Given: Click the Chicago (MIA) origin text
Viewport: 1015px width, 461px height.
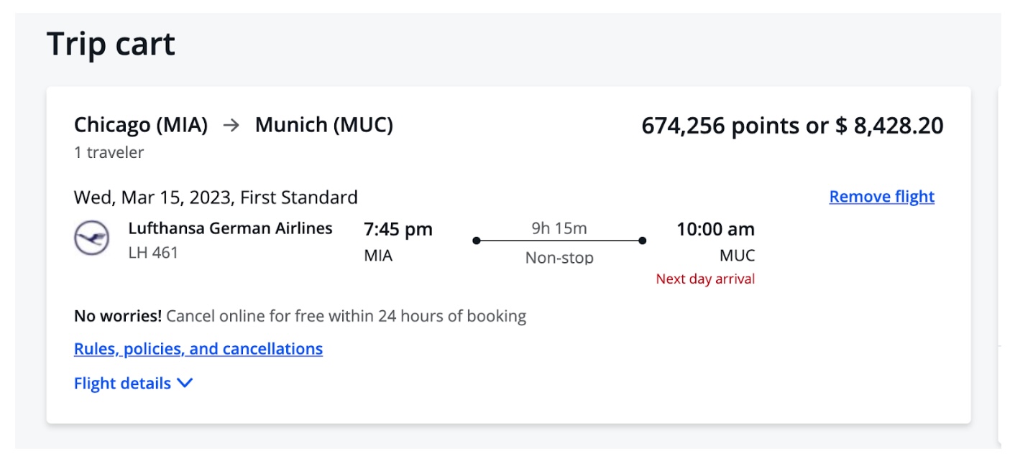Looking at the screenshot, I should [141, 126].
